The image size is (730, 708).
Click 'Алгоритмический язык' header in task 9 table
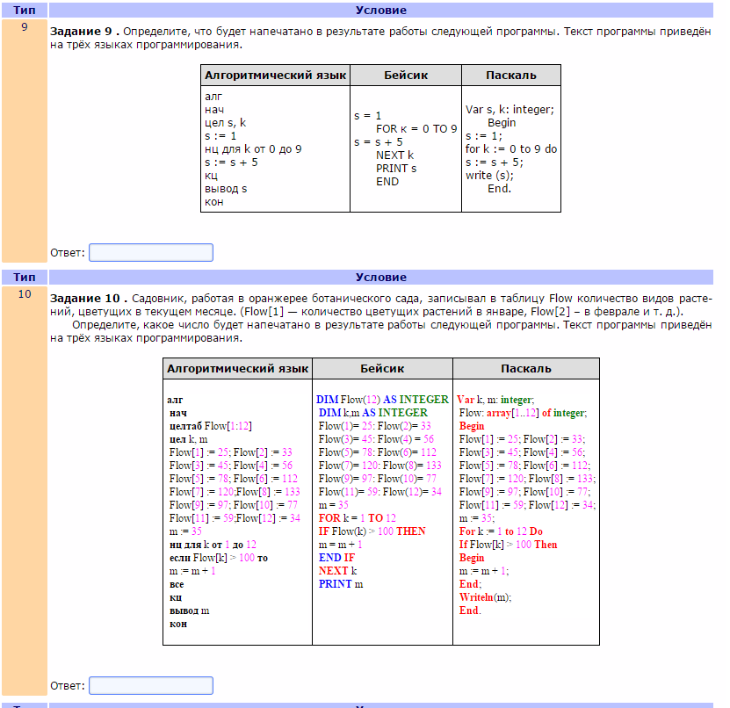(275, 75)
